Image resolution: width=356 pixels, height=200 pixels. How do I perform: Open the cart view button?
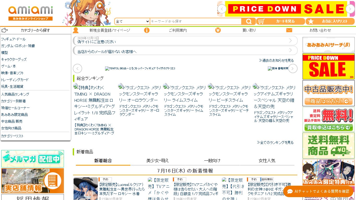click(x=281, y=21)
